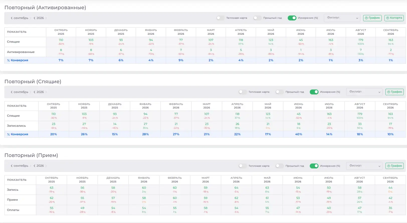The image size is (407, 223).
Task: Select the Оплаты row label
Action: click(x=13, y=210)
